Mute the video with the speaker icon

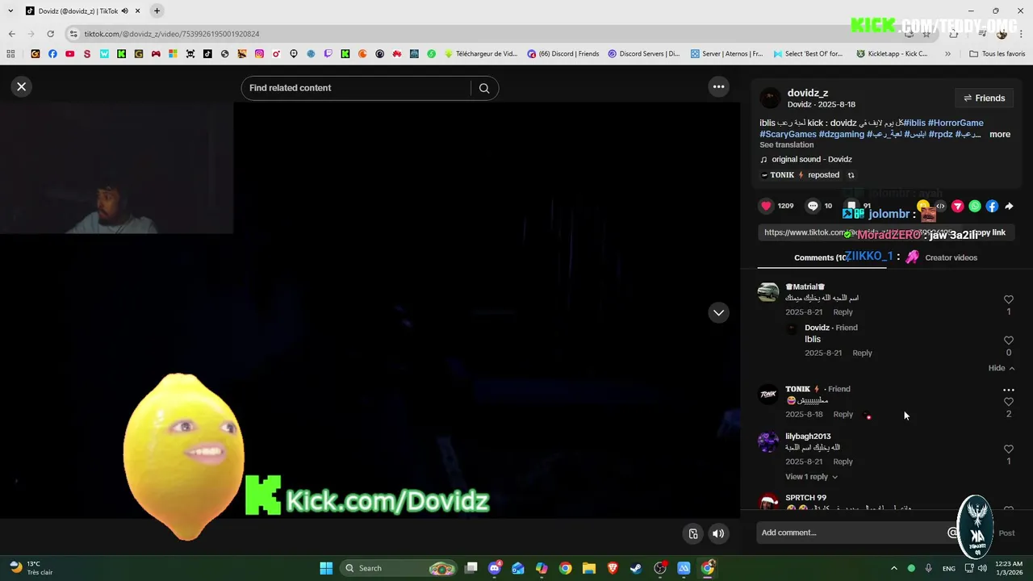pyautogui.click(x=717, y=533)
